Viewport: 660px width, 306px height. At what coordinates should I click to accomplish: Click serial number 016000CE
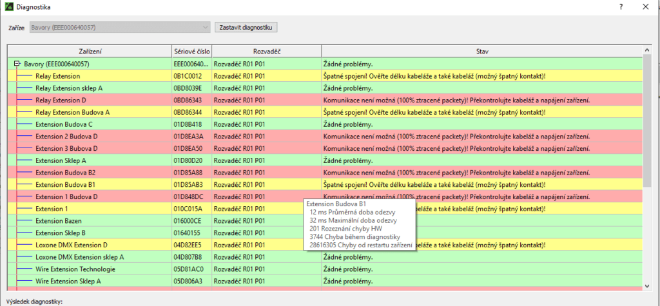pyautogui.click(x=188, y=220)
